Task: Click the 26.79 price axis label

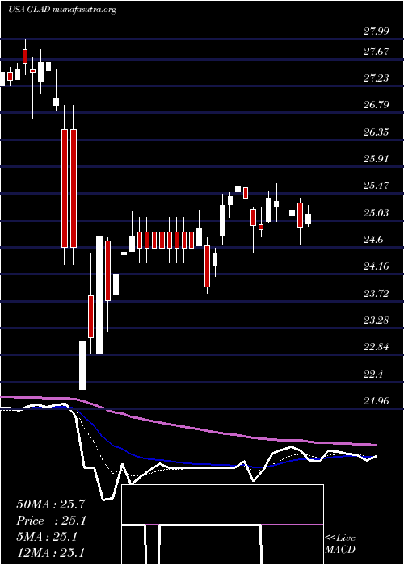Action: pyautogui.click(x=376, y=105)
